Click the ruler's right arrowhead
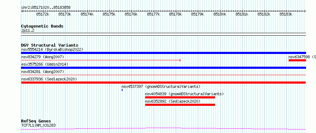 point(305,11)
